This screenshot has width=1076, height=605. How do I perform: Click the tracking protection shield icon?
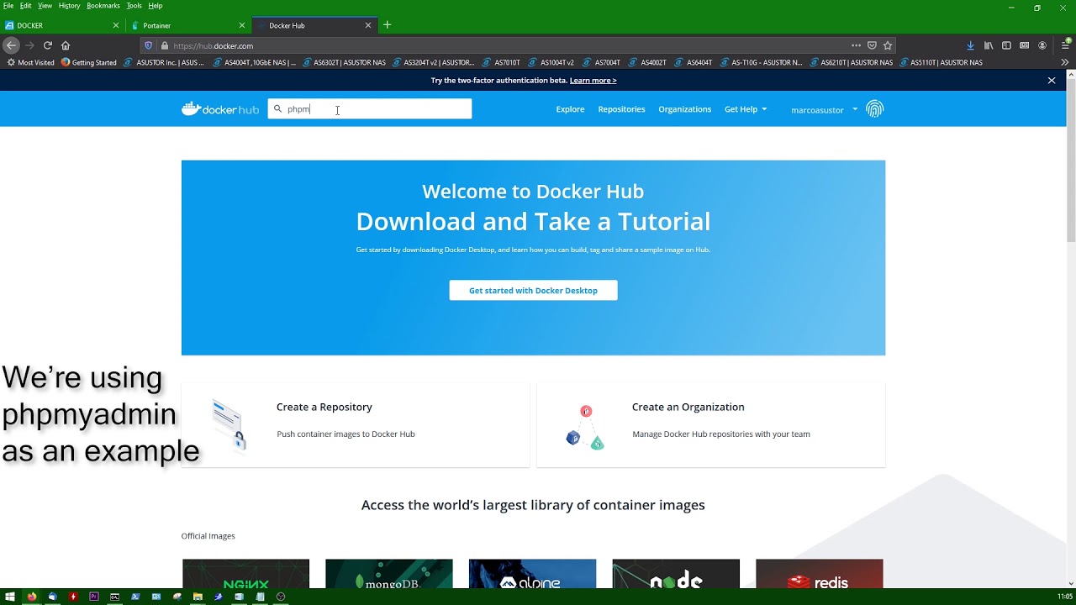(x=149, y=45)
